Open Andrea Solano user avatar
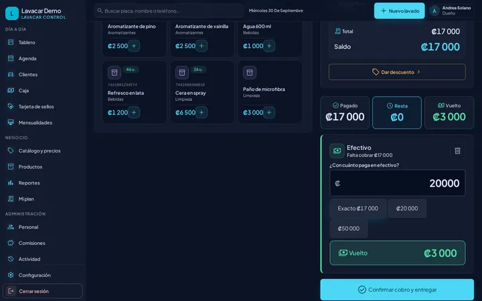The width and height of the screenshot is (482, 301). click(434, 11)
